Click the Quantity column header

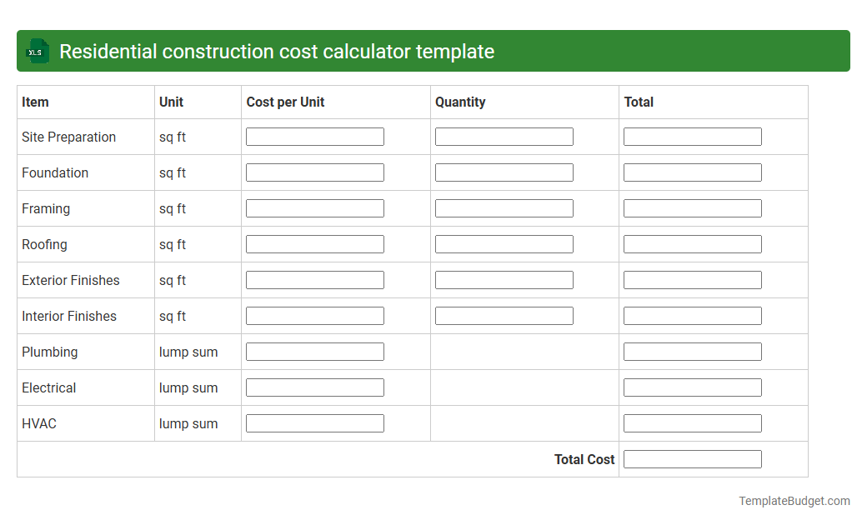[458, 102]
